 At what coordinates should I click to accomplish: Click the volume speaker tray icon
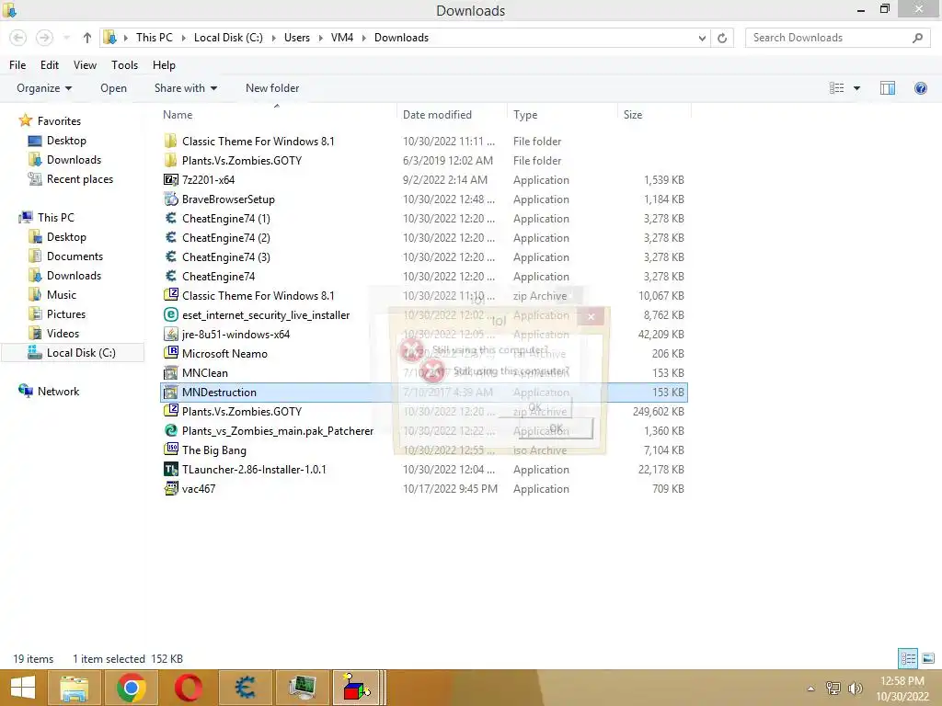point(855,689)
